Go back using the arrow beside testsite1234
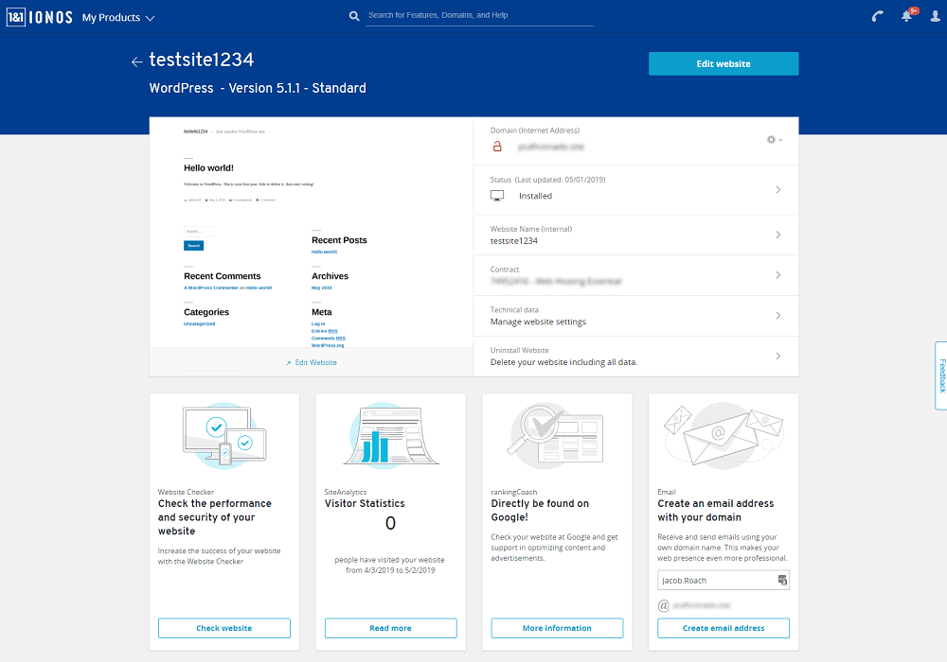The image size is (947, 662). (x=137, y=61)
